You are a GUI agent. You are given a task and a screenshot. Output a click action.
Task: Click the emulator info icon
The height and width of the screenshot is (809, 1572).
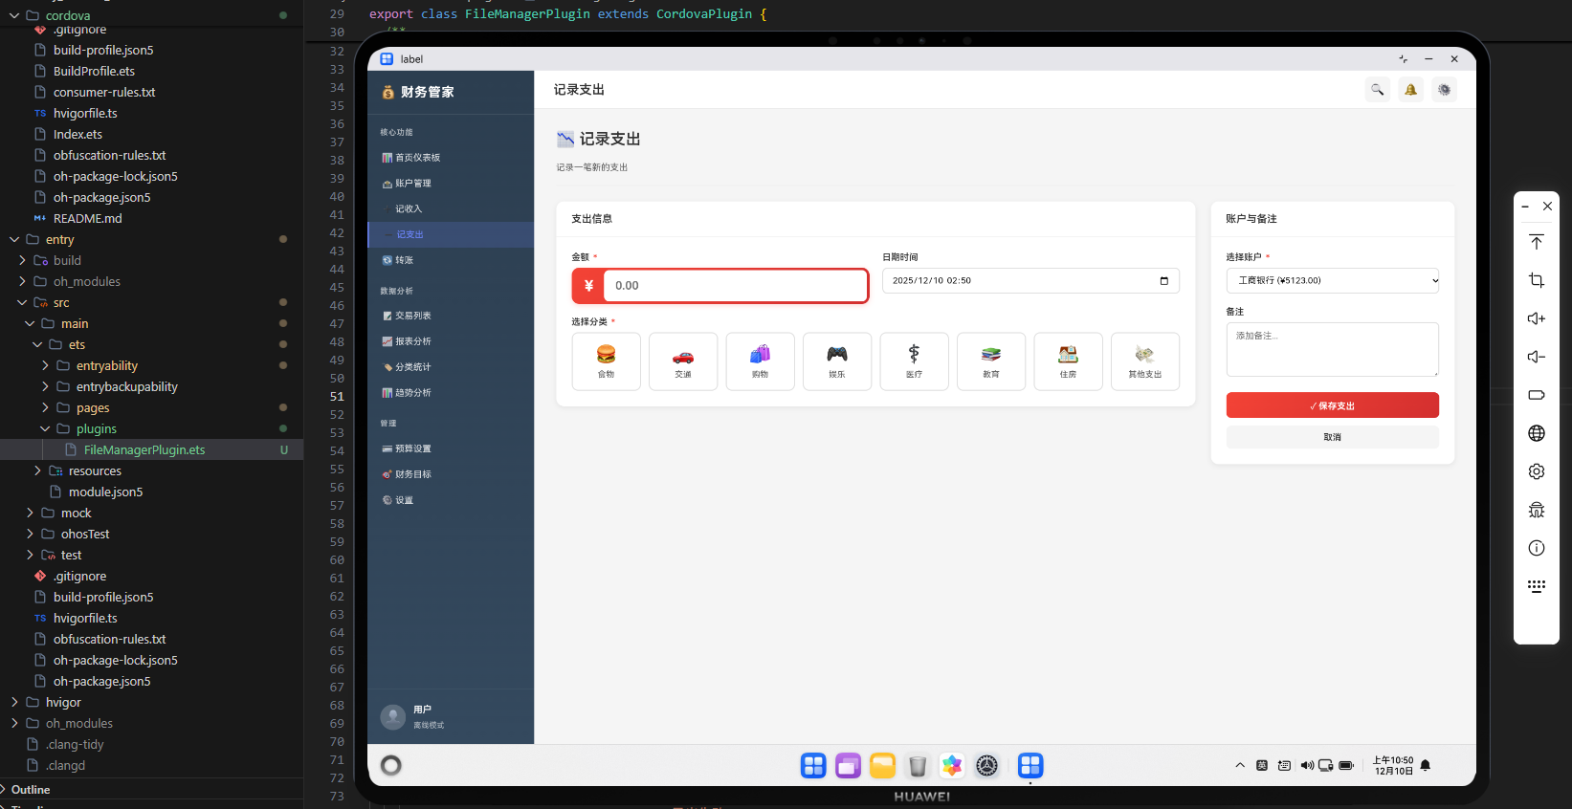click(x=1537, y=548)
